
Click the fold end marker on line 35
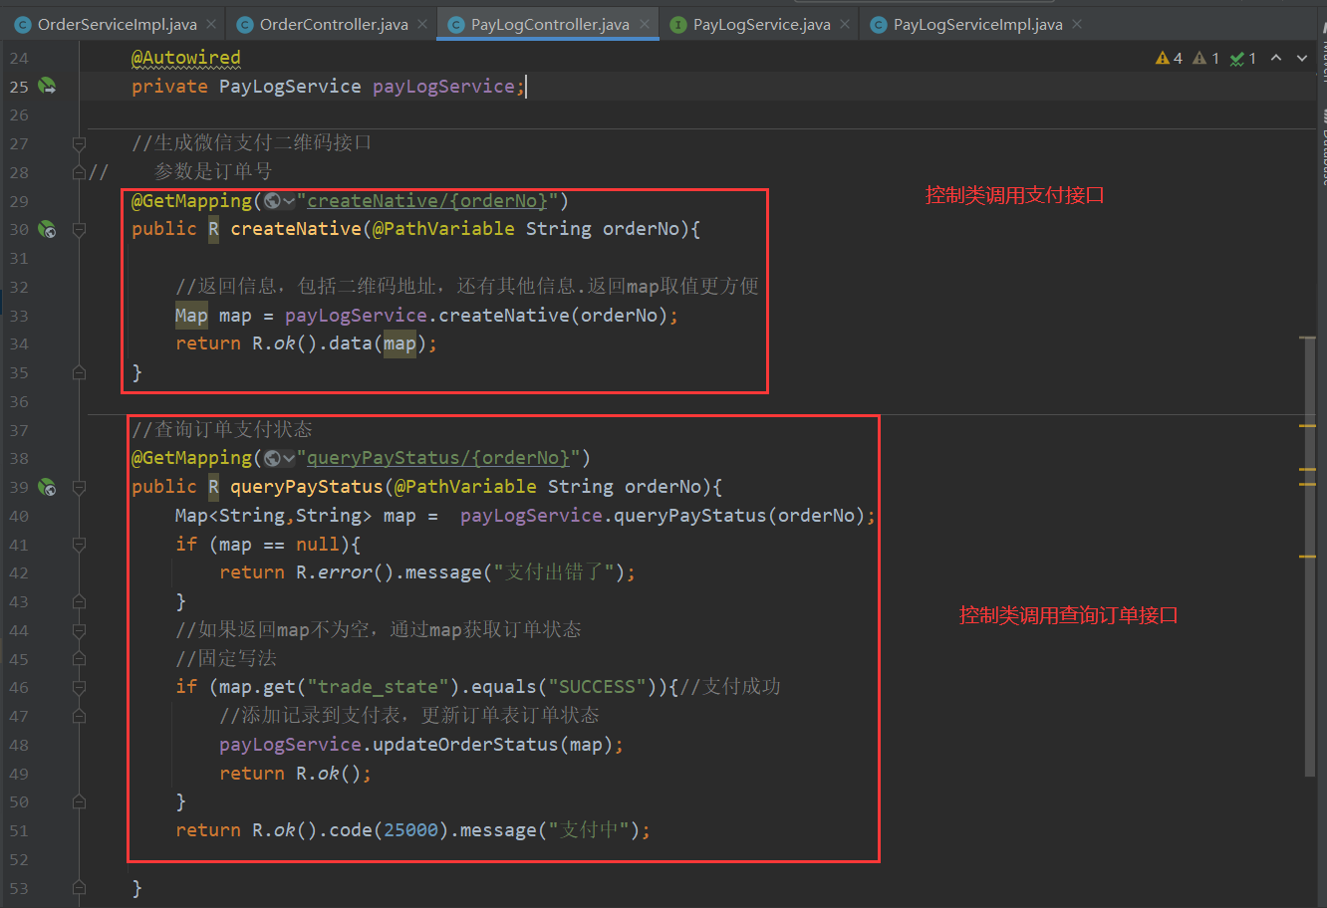coord(79,373)
